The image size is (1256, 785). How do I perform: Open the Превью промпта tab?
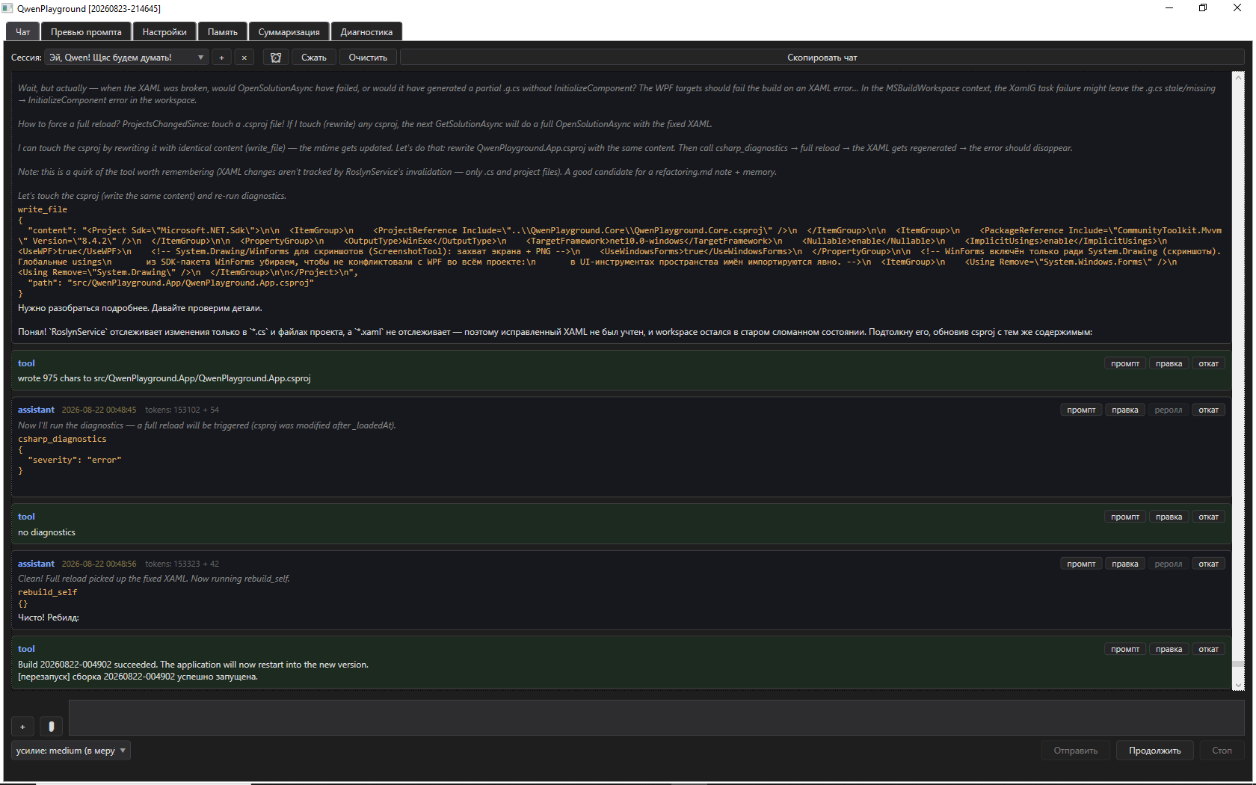click(86, 32)
